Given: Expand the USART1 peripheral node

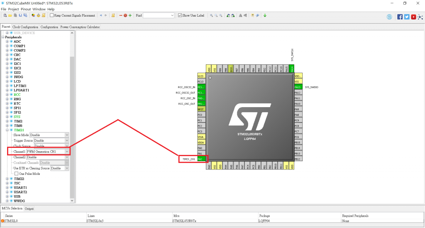Looking at the screenshot, I should coord(7,188).
